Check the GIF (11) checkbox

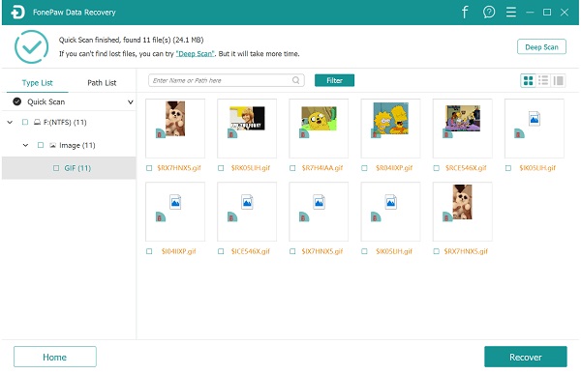pos(56,168)
